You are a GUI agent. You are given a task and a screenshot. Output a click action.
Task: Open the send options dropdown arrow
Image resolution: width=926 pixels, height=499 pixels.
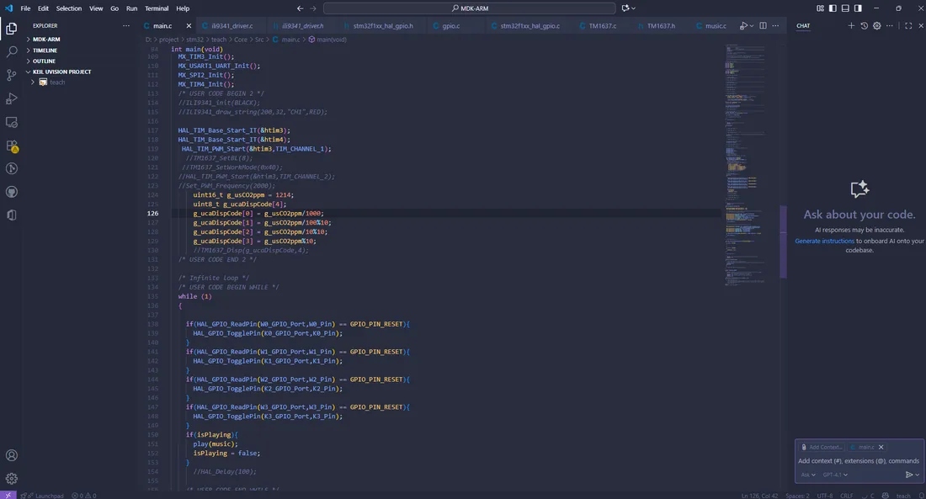coord(917,475)
